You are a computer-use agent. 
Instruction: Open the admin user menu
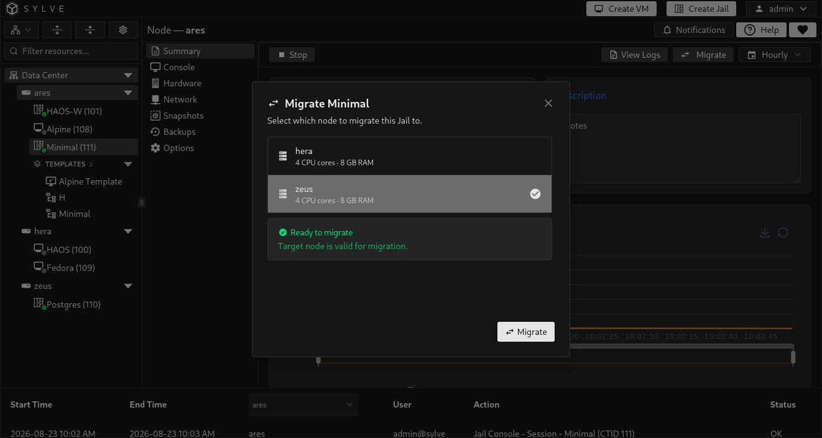pos(781,9)
